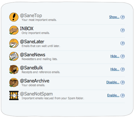The width and height of the screenshot is (135, 119).
Task: Open help for @SaneTop
Action: [x=123, y=17]
